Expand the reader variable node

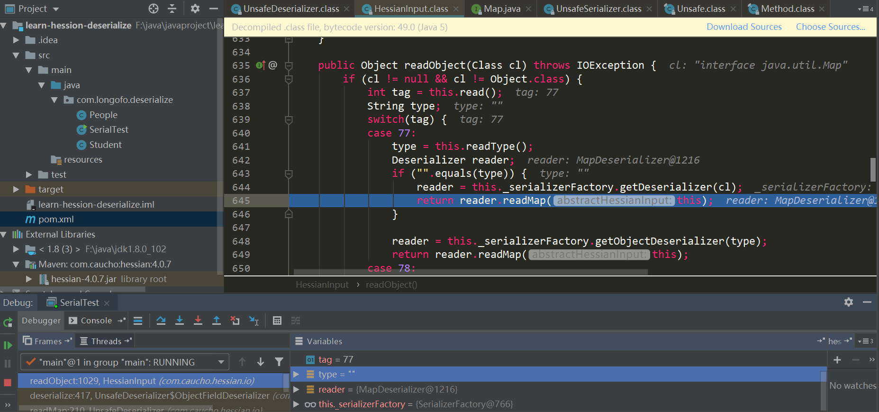point(297,389)
